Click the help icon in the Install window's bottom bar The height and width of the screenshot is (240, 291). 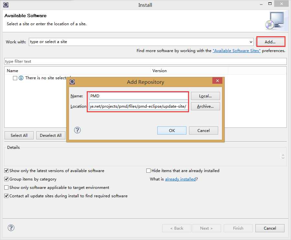[11, 228]
